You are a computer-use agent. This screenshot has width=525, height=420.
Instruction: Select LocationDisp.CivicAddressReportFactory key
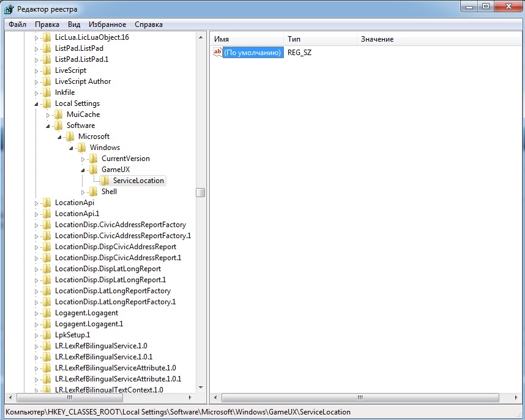click(x=121, y=225)
